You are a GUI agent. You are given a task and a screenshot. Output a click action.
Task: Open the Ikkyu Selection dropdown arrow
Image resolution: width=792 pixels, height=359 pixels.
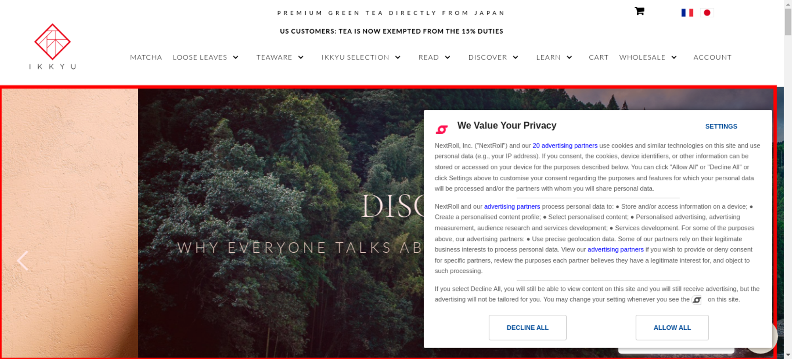coord(398,57)
